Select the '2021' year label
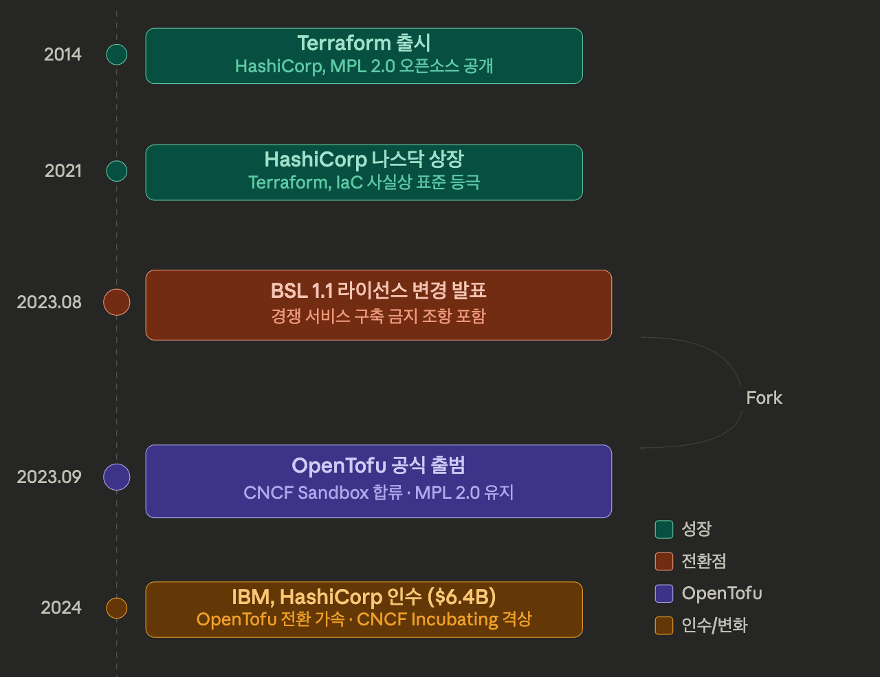Screen dimensions: 880x677 [63, 171]
